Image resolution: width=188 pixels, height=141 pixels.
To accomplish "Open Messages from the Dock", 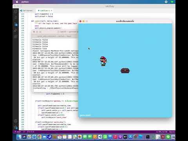I will click(x=85, y=137).
